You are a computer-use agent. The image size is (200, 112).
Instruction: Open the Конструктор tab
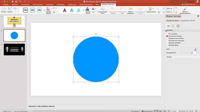[37, 4]
